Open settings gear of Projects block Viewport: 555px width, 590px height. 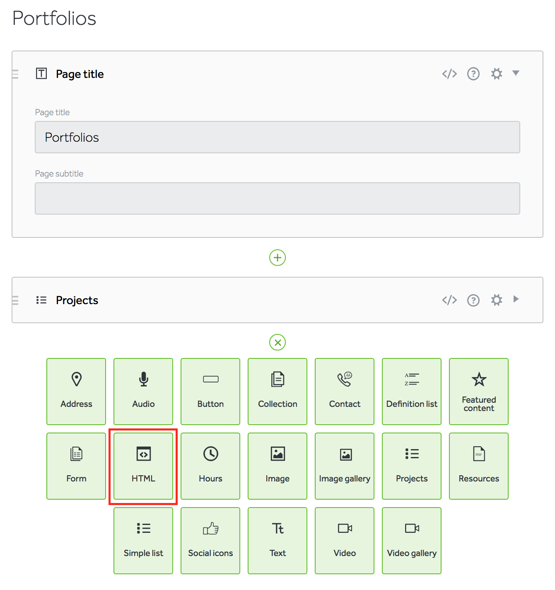click(497, 300)
